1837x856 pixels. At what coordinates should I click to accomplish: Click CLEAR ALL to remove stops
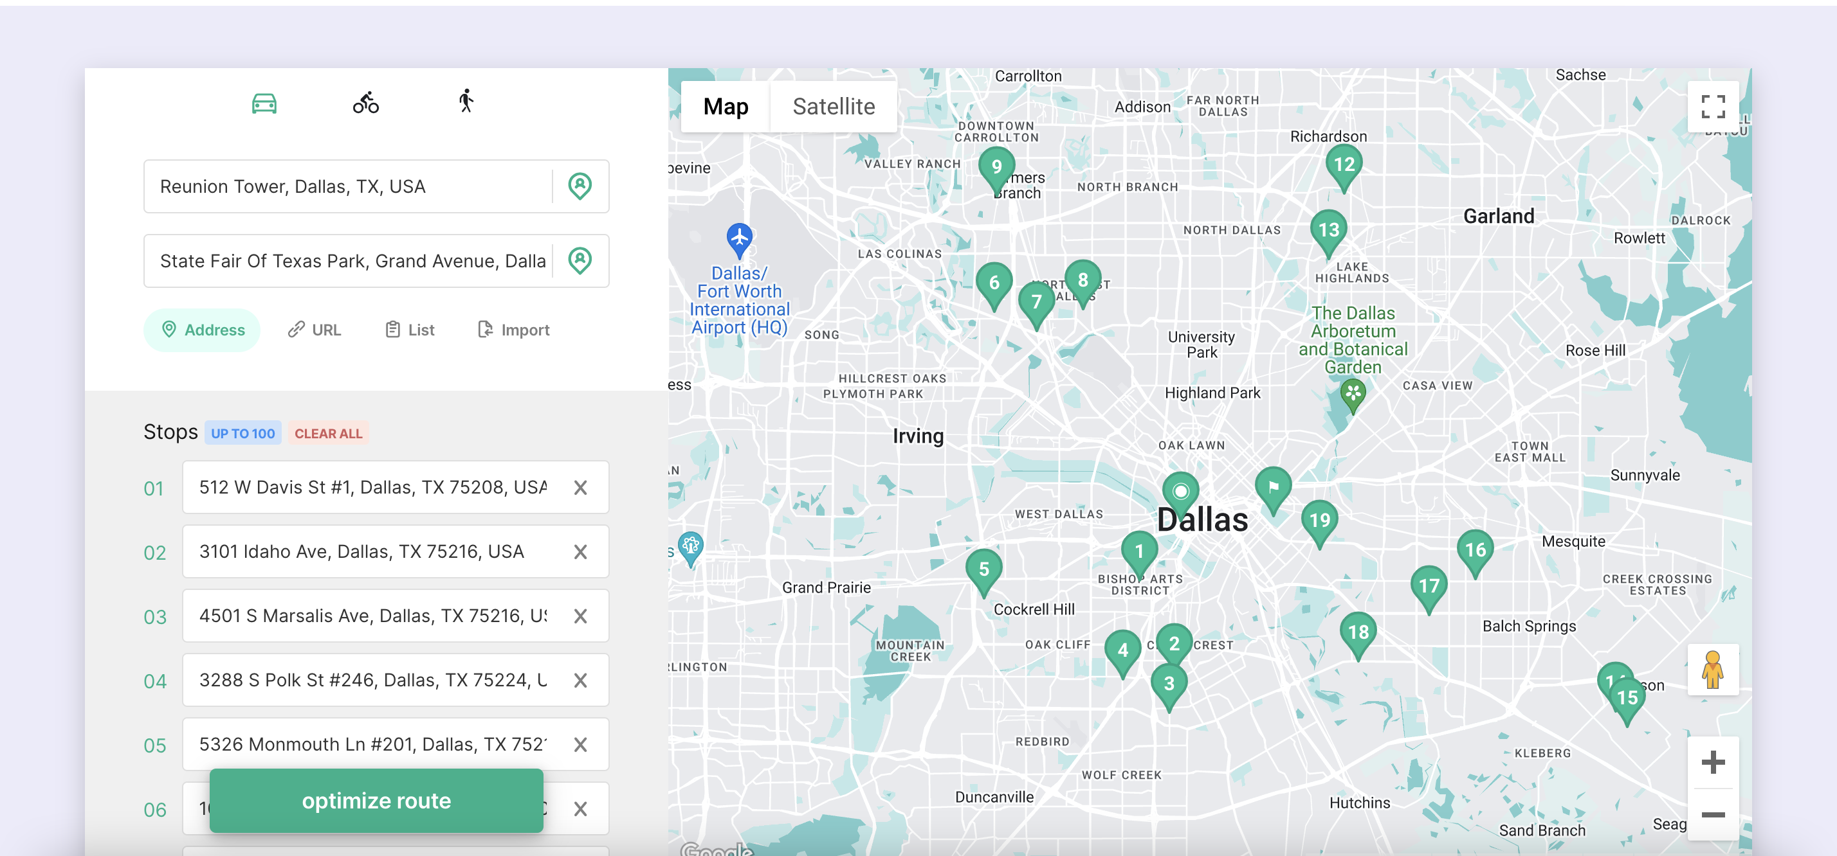pos(328,432)
